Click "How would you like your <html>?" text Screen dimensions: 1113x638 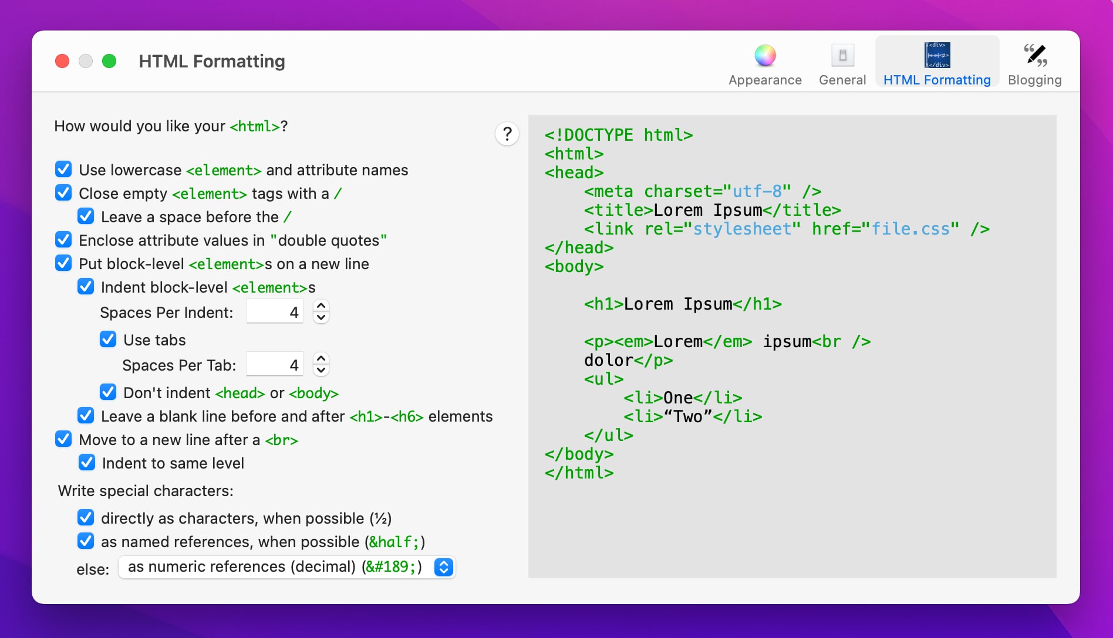(x=171, y=126)
